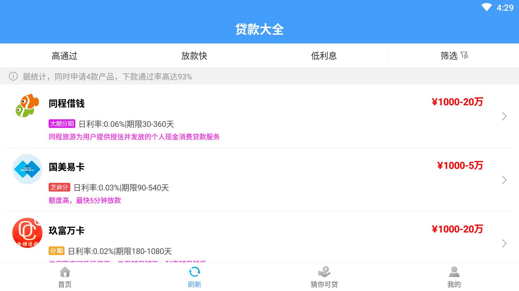Screen dimensions: 519x291
Task: Click the 国美易卡 product name
Action: pyautogui.click(x=67, y=167)
